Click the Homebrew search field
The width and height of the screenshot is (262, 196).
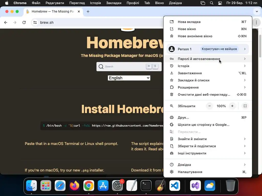pyautogui.click(x=129, y=67)
